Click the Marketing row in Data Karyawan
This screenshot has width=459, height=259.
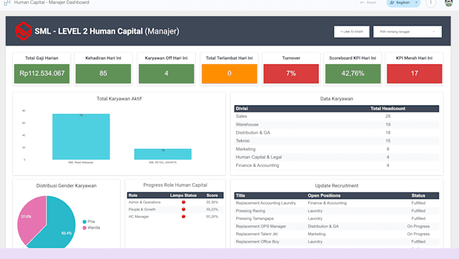point(337,149)
